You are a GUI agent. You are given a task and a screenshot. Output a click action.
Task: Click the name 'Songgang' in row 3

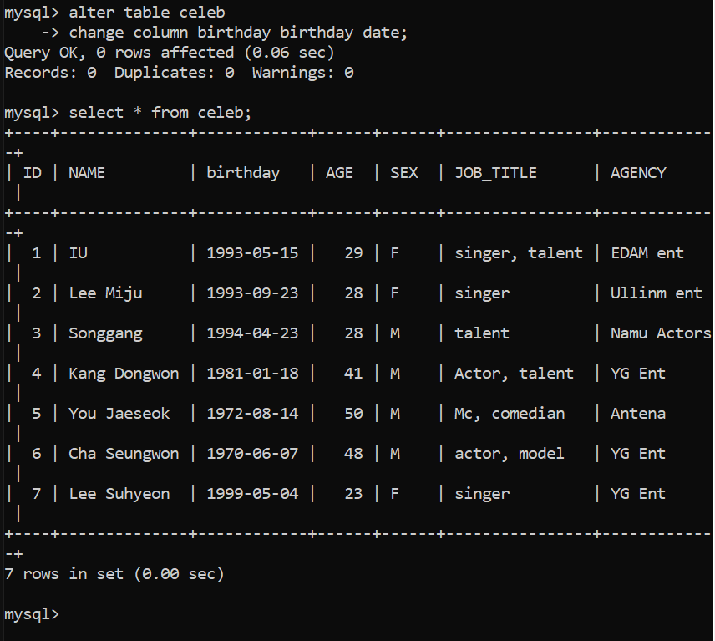coord(105,333)
